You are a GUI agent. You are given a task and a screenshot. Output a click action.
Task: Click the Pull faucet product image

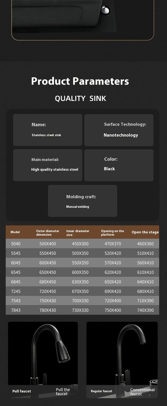click(43, 360)
